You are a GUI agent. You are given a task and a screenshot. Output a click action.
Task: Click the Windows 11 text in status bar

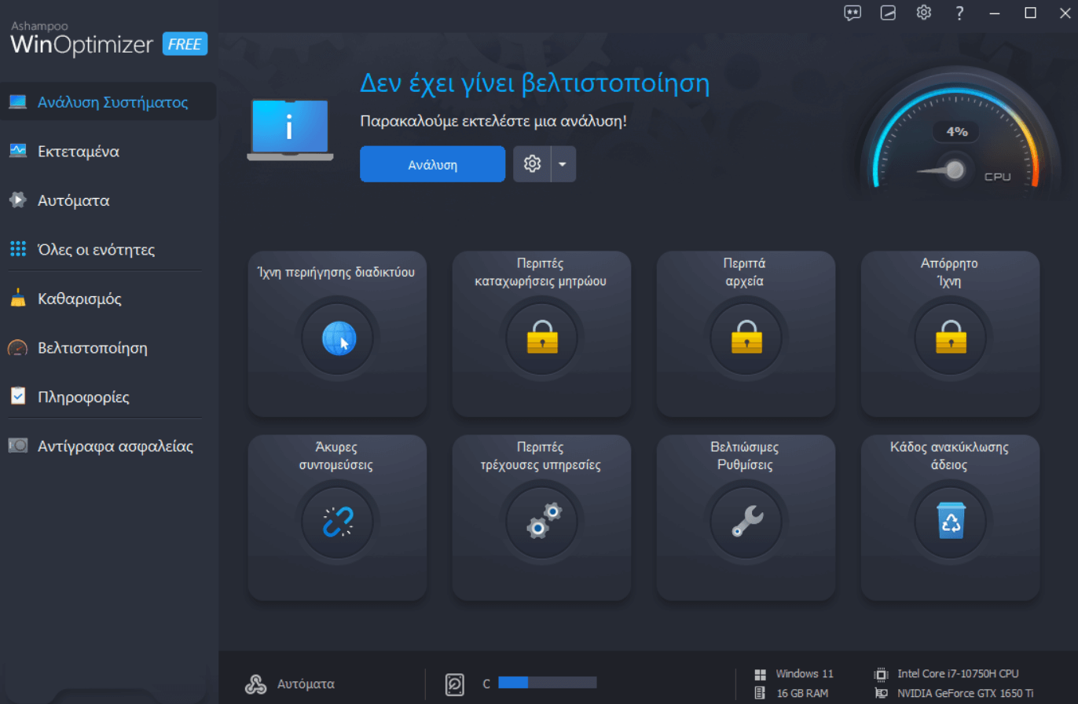[x=805, y=674]
